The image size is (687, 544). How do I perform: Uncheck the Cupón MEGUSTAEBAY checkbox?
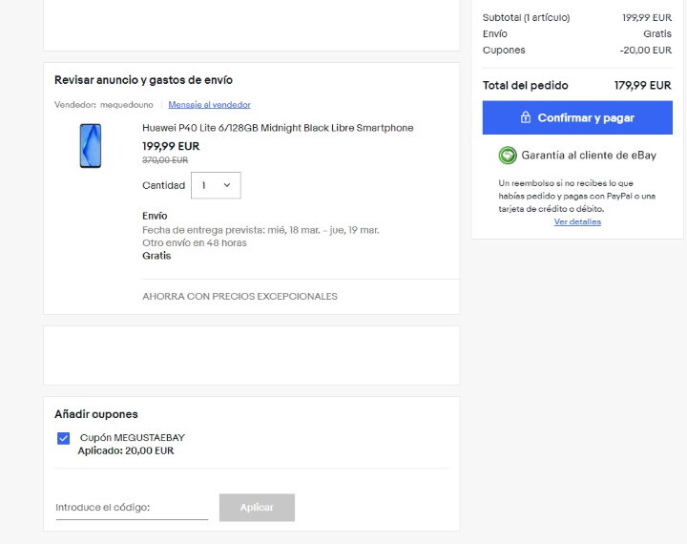point(63,438)
